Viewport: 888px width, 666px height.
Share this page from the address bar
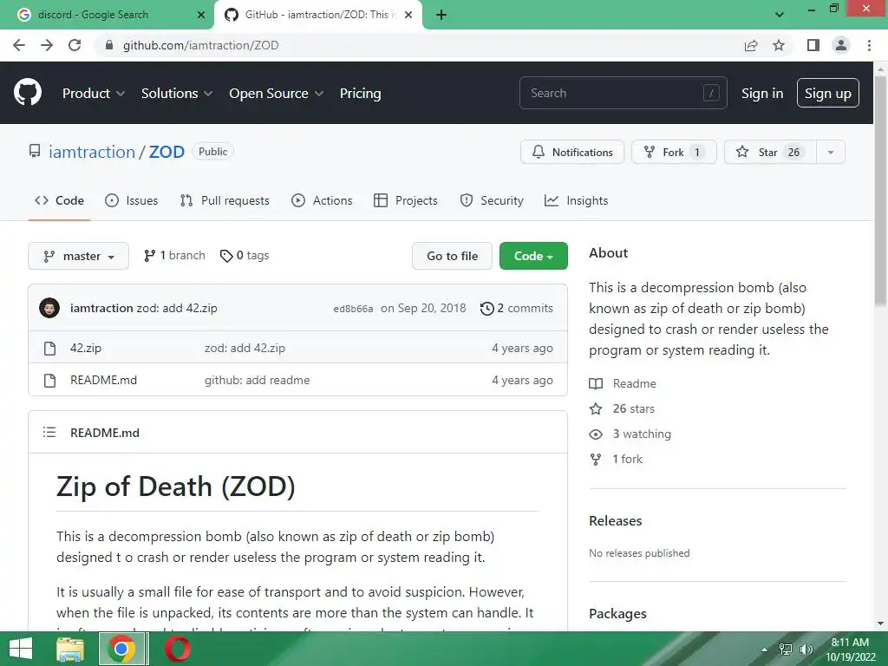coord(751,45)
